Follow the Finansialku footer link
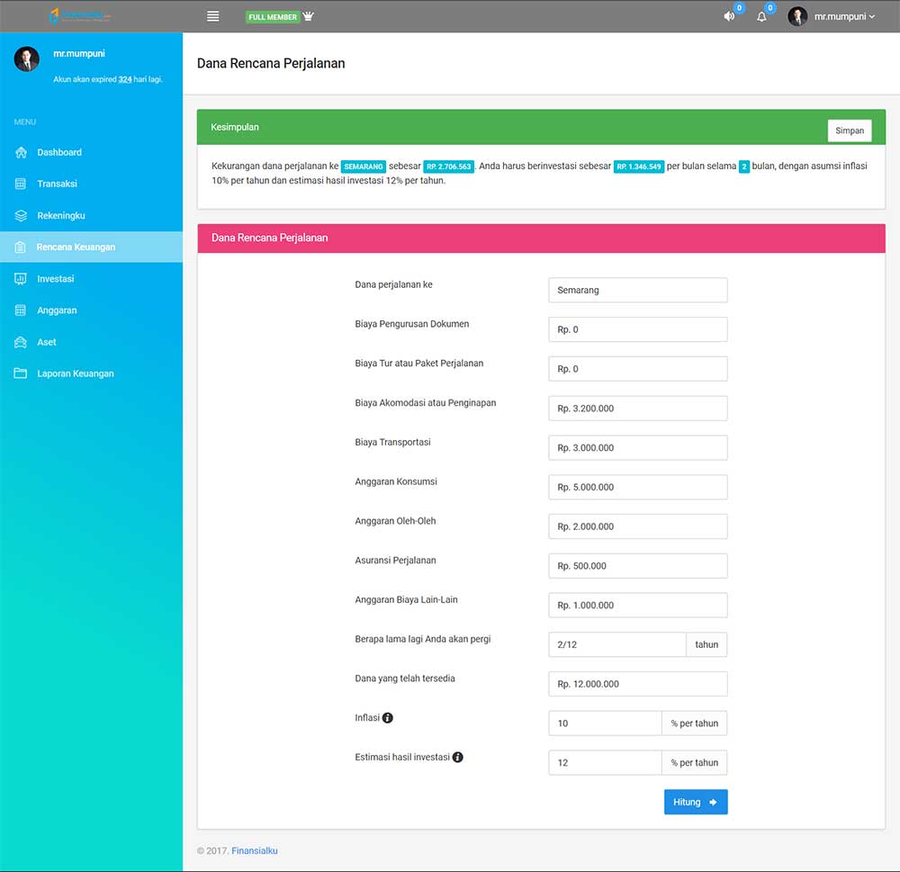The image size is (900, 872). pyautogui.click(x=255, y=850)
